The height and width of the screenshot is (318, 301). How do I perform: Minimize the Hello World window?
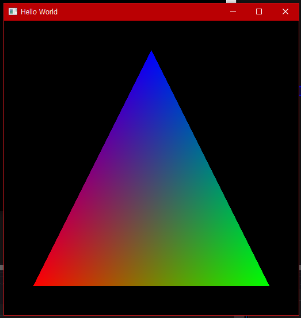coord(233,12)
